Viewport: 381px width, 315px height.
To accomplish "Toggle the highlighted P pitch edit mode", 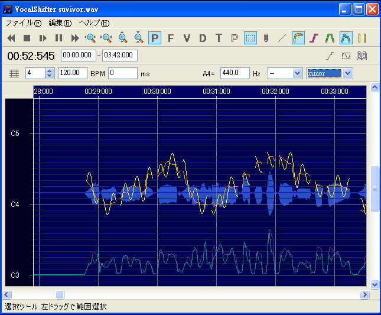I will coord(155,38).
